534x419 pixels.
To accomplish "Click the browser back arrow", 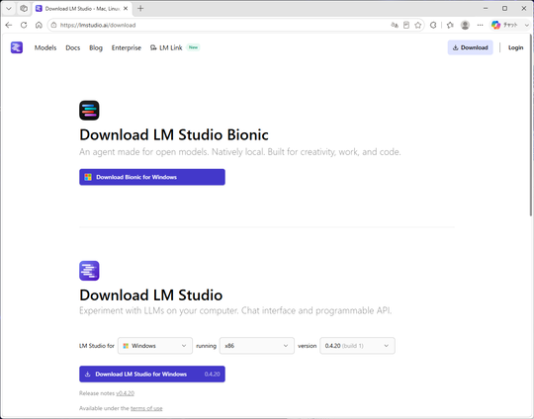I will click(x=9, y=25).
